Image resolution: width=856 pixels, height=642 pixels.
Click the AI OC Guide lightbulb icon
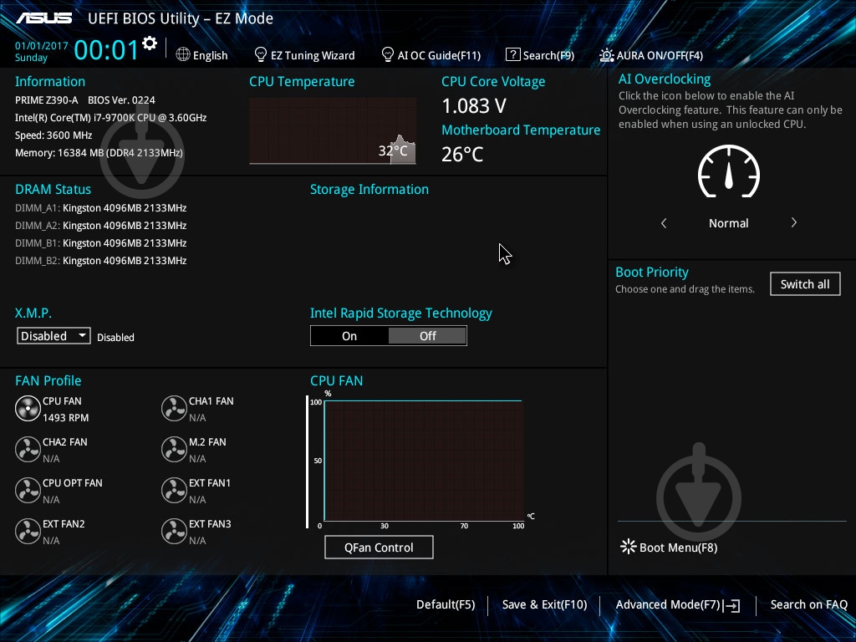387,54
